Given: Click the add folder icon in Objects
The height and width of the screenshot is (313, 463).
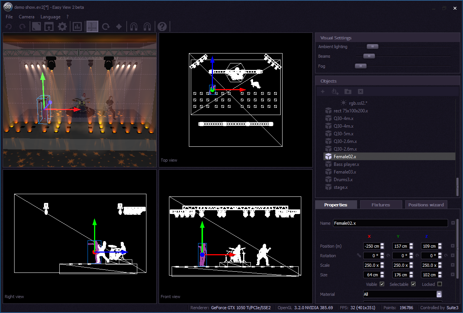Looking at the screenshot, I should (348, 92).
